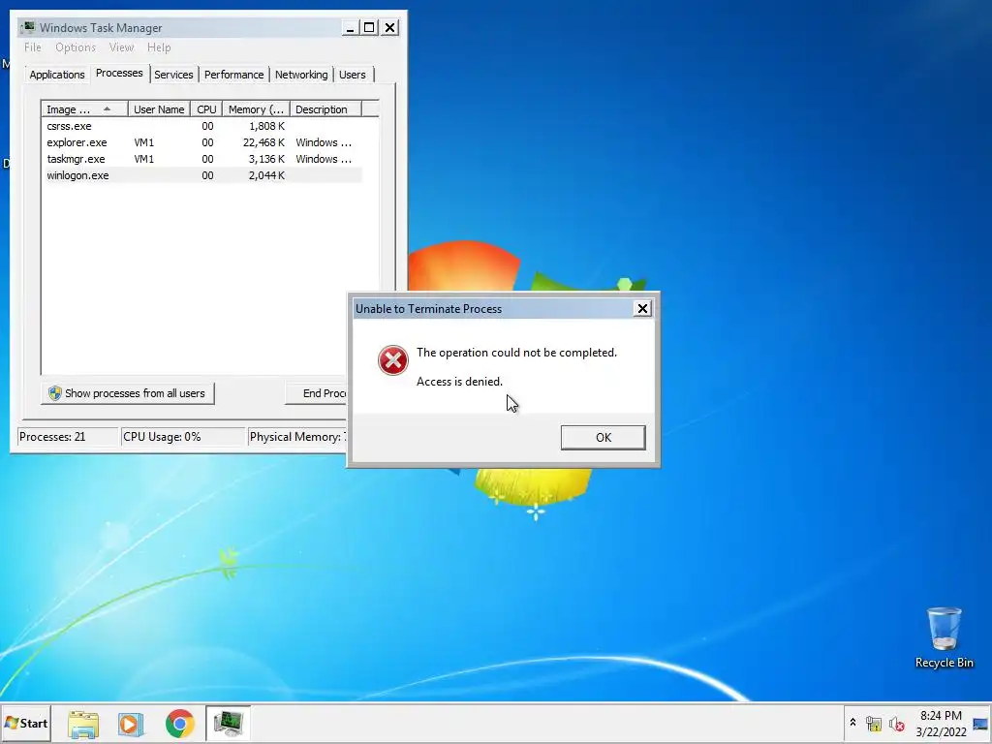
Task: Switch to the Applications tab
Action: point(57,75)
